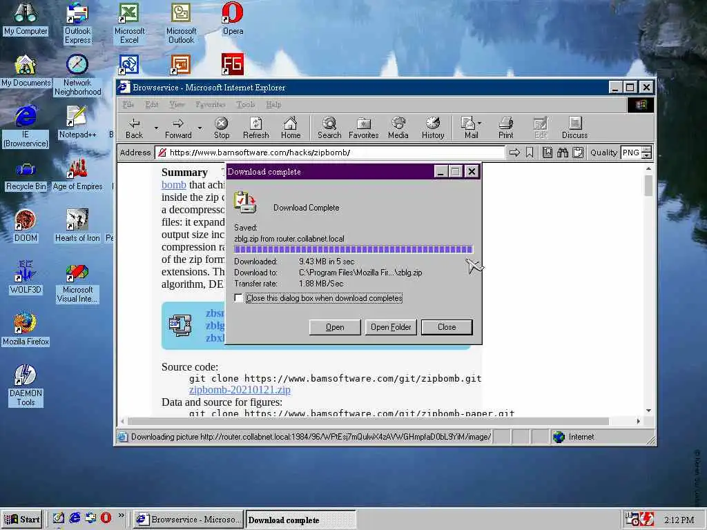Image resolution: width=707 pixels, height=530 pixels.
Task: Click the binoculars find icon in address row
Action: pyautogui.click(x=562, y=153)
